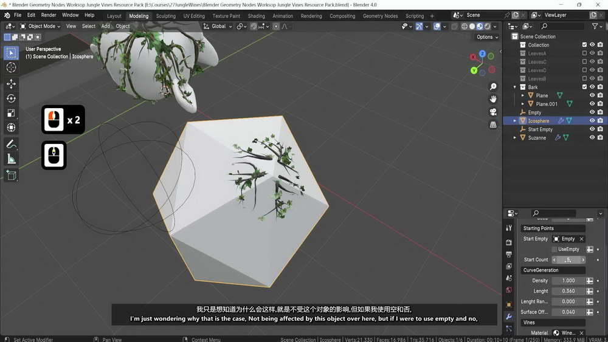Open the shading options dropdown arrow
The height and width of the screenshot is (342, 608).
point(495,26)
